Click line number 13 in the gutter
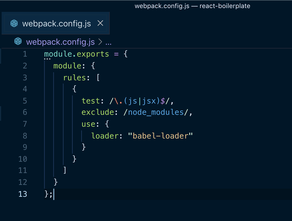 [x=23, y=194]
